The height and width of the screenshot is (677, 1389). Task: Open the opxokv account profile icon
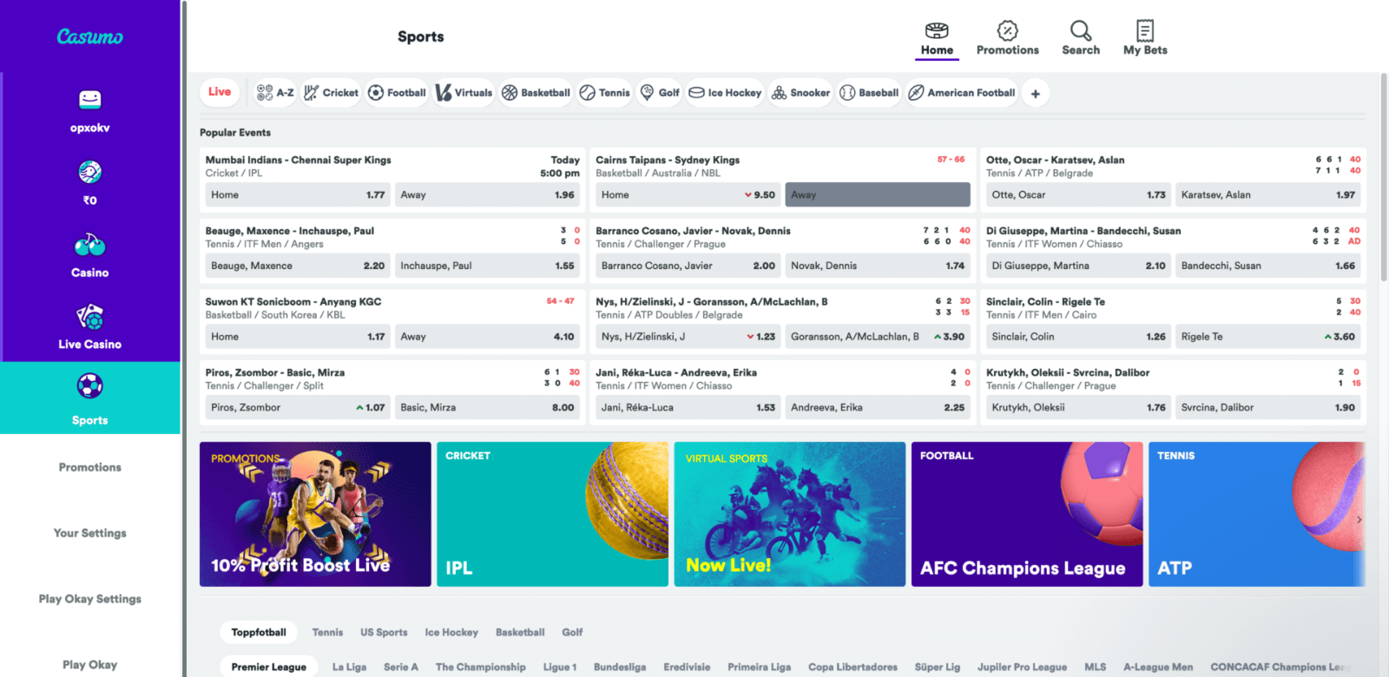point(89,100)
